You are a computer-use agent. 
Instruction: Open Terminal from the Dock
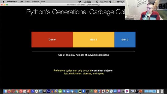pos(88,91)
